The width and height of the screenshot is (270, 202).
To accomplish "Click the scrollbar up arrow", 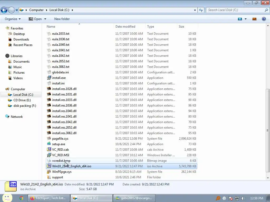I will 268,26.
